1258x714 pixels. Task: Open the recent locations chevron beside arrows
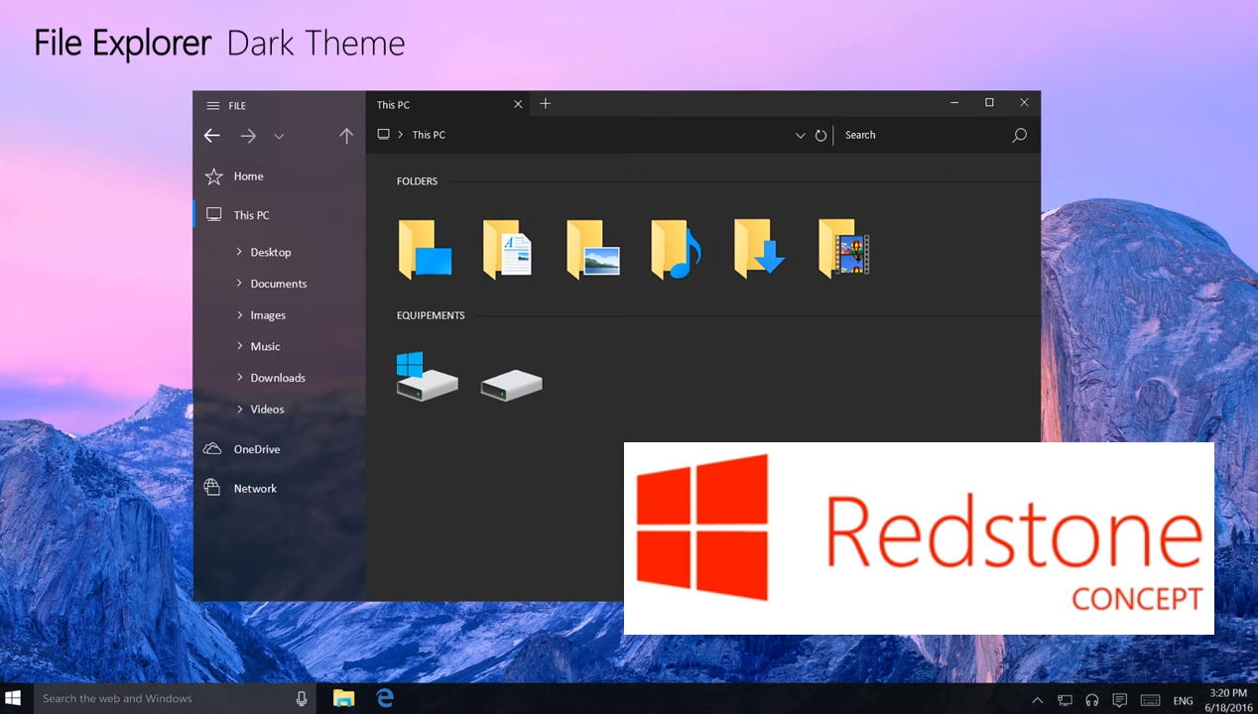point(279,137)
